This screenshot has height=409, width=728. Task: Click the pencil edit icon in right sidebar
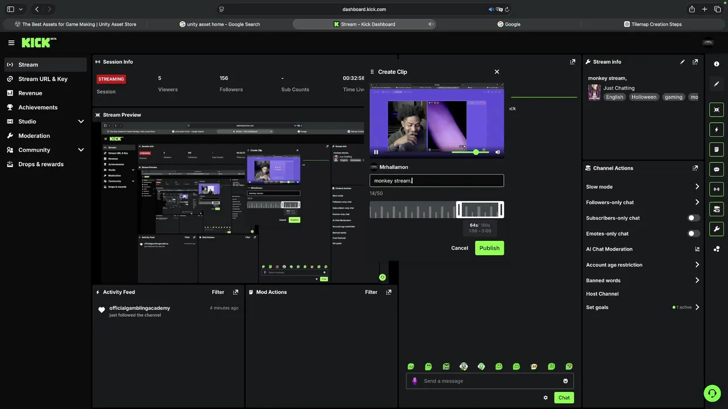pos(717,84)
